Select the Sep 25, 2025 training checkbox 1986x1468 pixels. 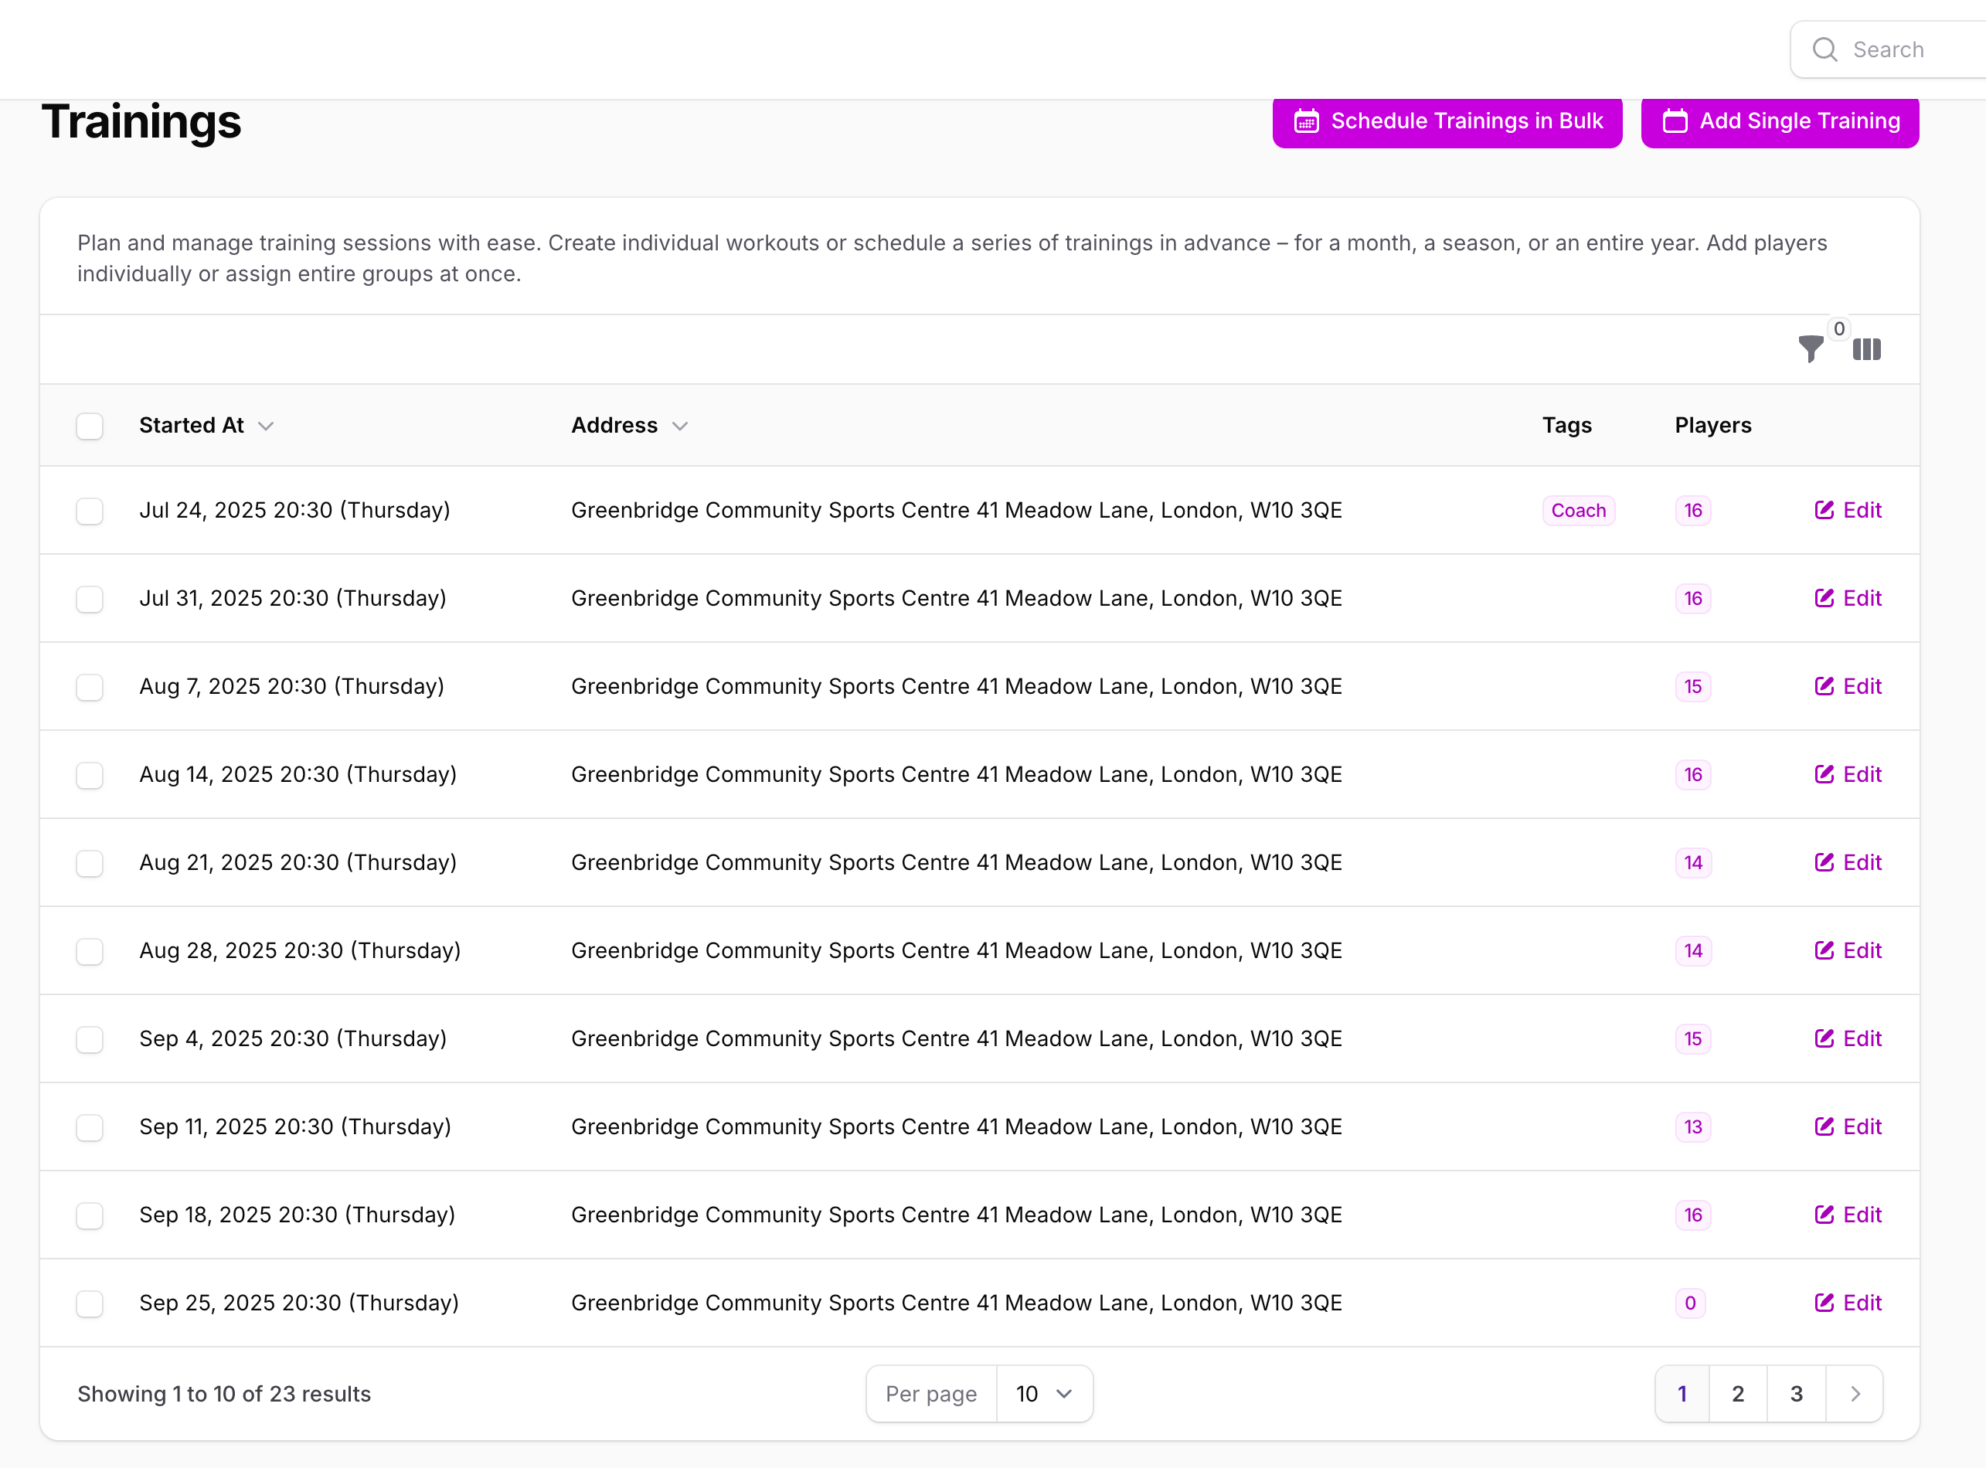tap(90, 1303)
